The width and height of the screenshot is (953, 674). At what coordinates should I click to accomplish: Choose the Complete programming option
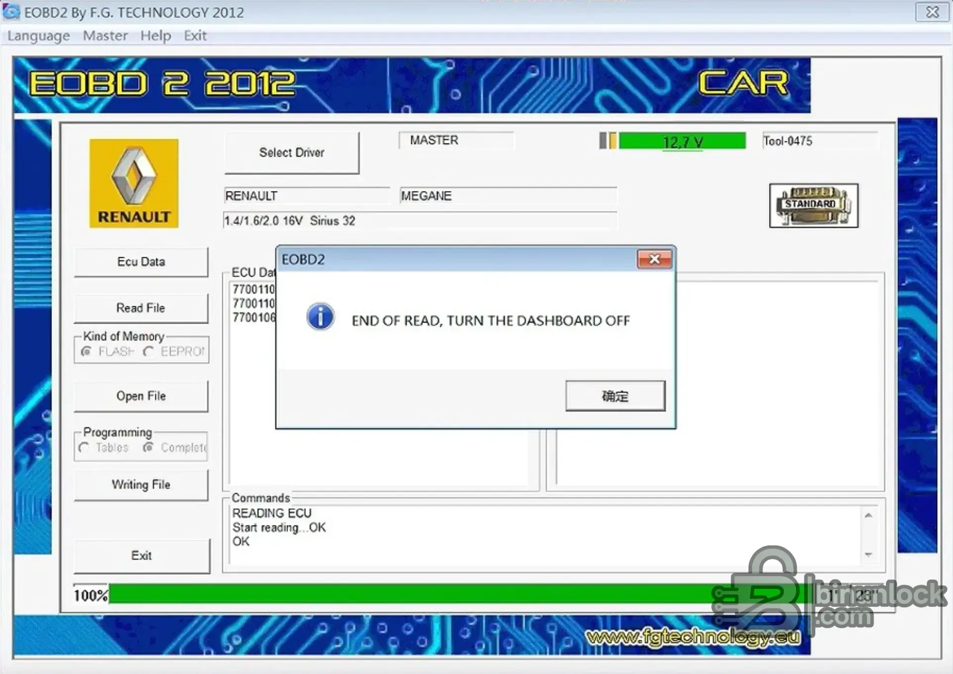coord(147,447)
